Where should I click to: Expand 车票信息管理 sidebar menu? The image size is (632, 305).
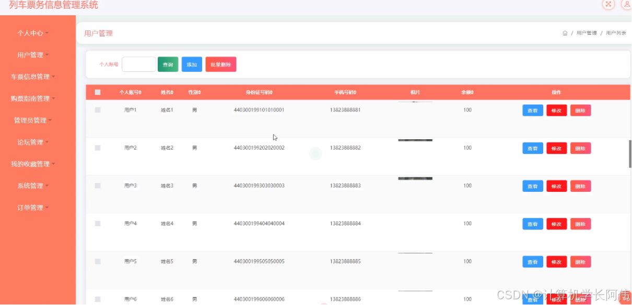coord(33,77)
